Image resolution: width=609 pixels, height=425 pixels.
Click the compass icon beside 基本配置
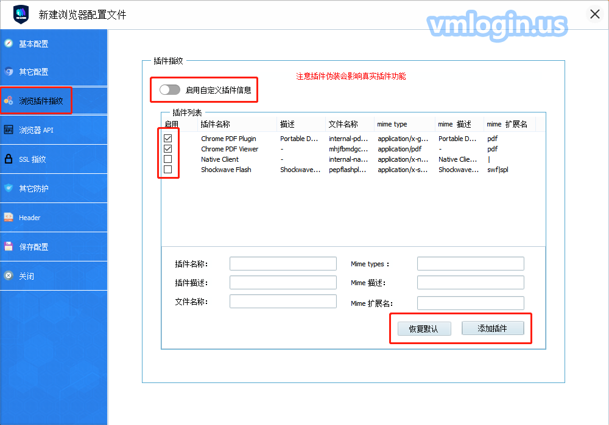(x=9, y=43)
